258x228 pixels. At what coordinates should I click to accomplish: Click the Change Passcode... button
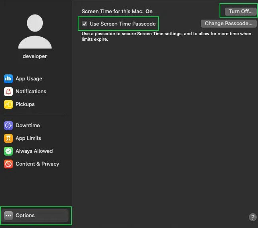click(x=228, y=24)
